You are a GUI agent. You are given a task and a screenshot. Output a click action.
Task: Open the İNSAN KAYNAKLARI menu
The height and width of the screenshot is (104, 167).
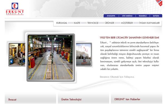149,23
